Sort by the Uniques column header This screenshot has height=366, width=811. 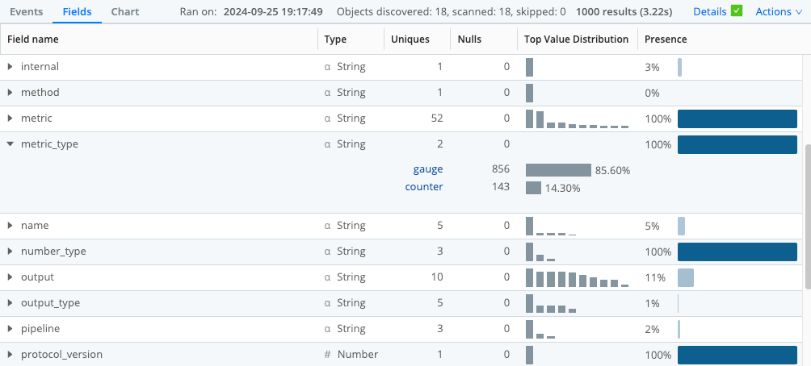pos(410,40)
